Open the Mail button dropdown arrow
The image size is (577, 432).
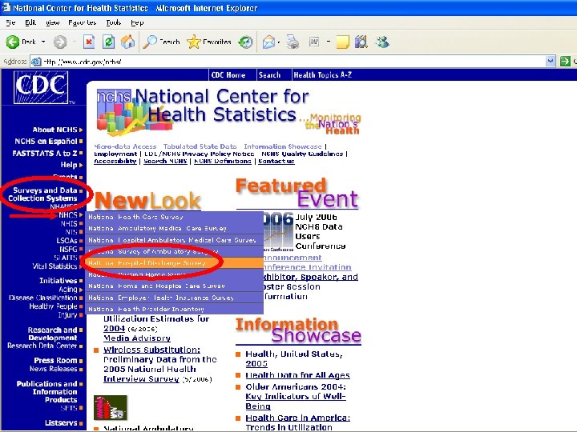(279, 42)
